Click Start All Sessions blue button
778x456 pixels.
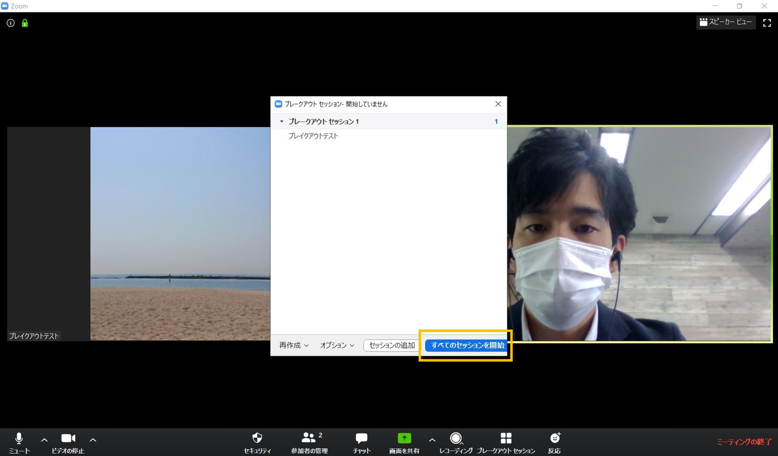[467, 345]
